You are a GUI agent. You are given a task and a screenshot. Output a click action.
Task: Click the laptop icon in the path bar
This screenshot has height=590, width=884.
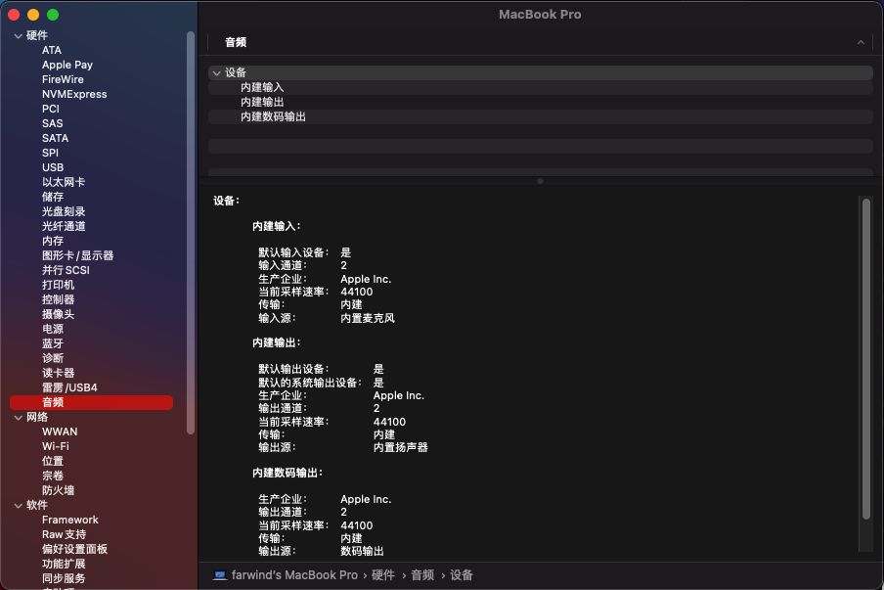pyautogui.click(x=220, y=575)
